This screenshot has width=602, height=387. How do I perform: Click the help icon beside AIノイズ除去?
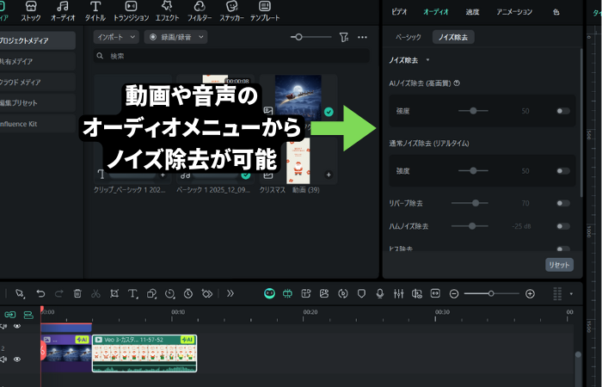tap(457, 83)
